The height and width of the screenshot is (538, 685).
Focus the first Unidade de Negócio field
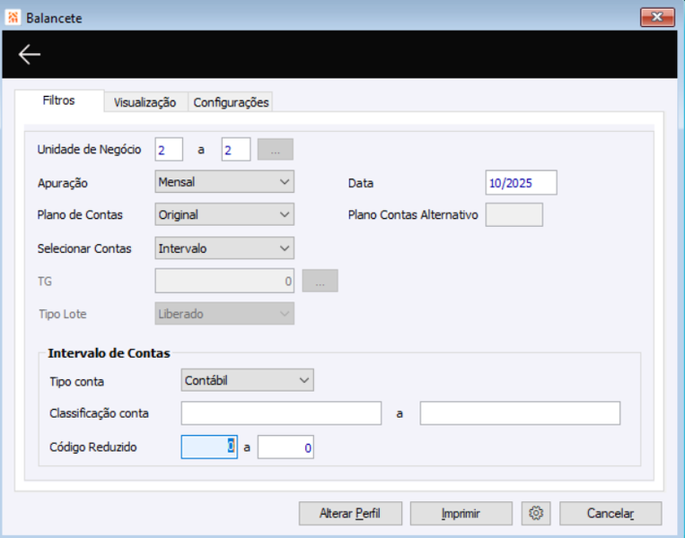click(169, 150)
